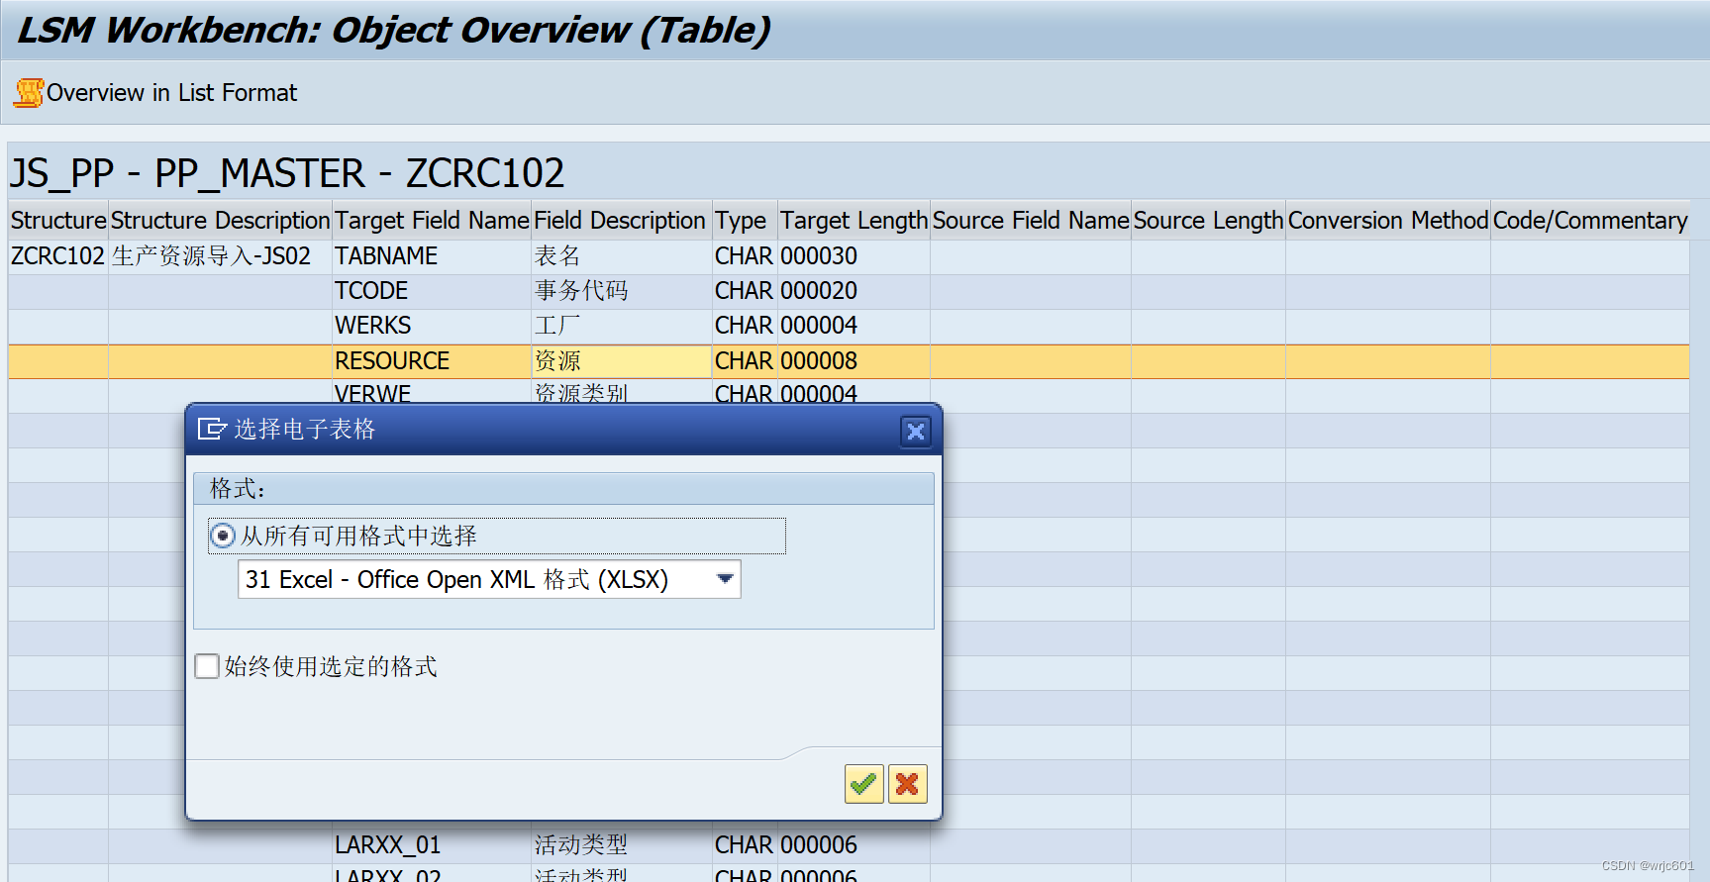Click the 000030 target length cell
The width and height of the screenshot is (1710, 882).
[854, 256]
